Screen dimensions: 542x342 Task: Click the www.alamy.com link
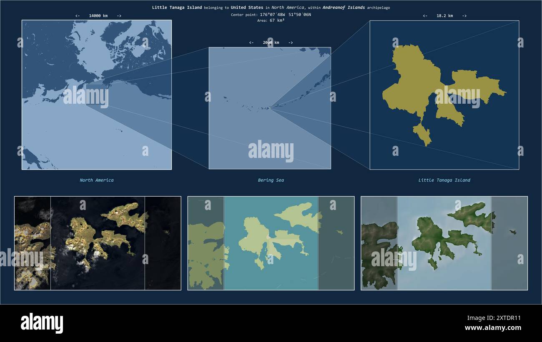coord(493,328)
